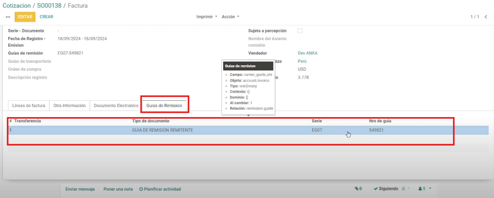Navigate to Cotizacion in the breadcrumb
This screenshot has width=494, height=198.
pos(17,6)
